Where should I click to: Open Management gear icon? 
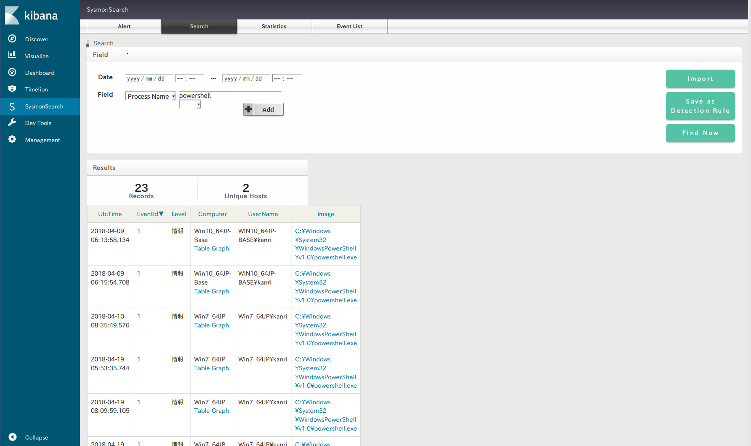[12, 139]
